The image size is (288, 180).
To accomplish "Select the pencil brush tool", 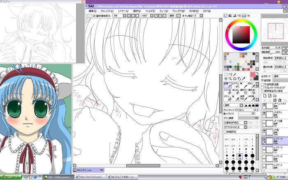I will pyautogui.click(x=228, y=85).
